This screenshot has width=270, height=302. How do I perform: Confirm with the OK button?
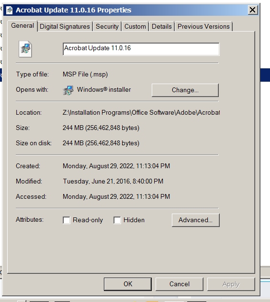[128, 284]
